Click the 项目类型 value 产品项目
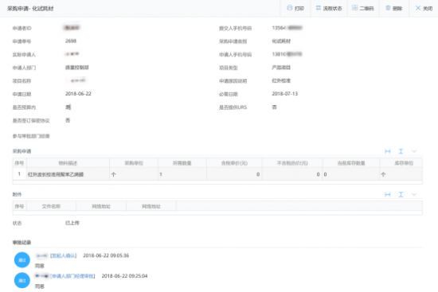 [x=281, y=68]
